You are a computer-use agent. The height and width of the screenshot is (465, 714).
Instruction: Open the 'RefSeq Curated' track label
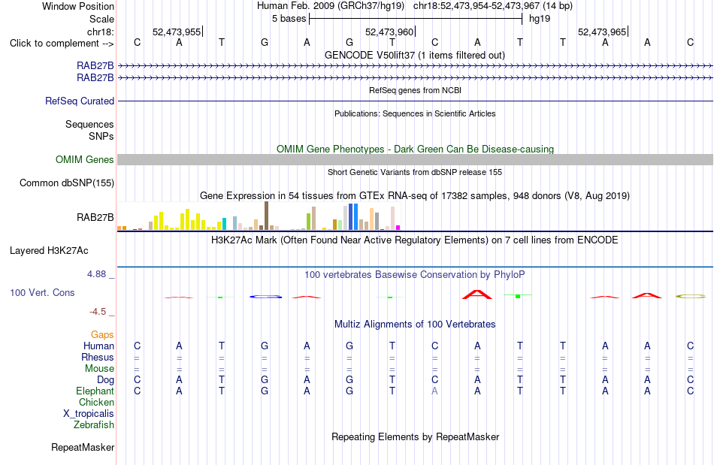point(80,101)
